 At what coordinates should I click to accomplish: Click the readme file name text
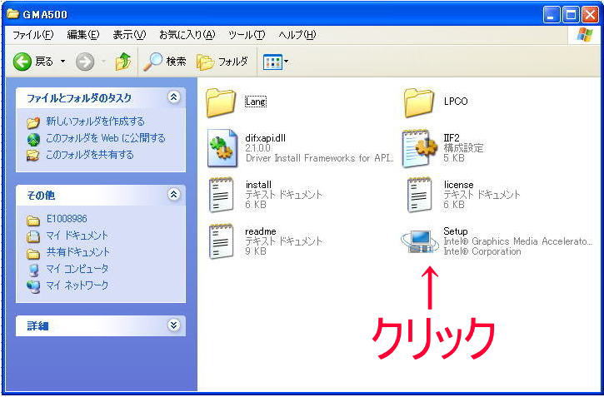pos(261,231)
